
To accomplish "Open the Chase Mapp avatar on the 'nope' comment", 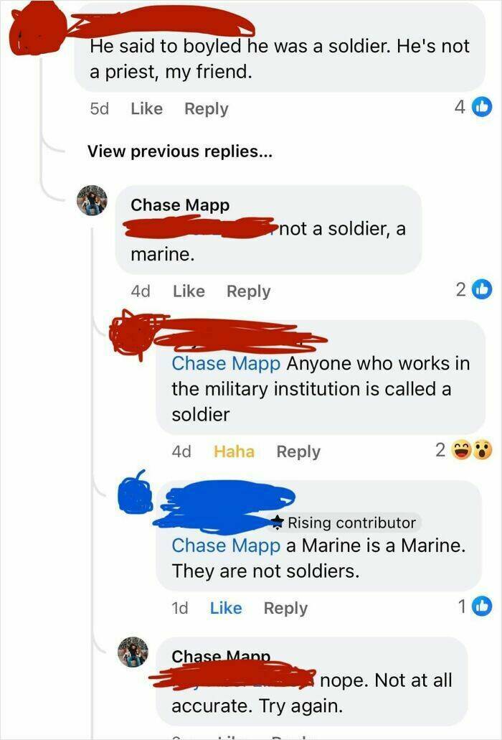I will click(133, 652).
